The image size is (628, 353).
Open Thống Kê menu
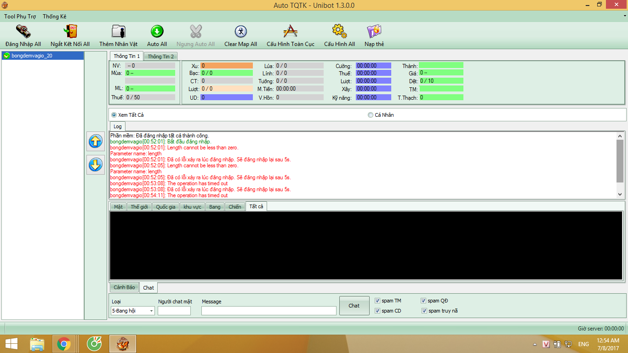pyautogui.click(x=55, y=17)
